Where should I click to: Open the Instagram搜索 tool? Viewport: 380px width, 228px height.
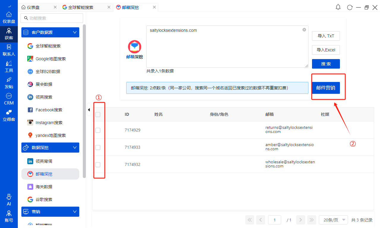tap(49, 122)
